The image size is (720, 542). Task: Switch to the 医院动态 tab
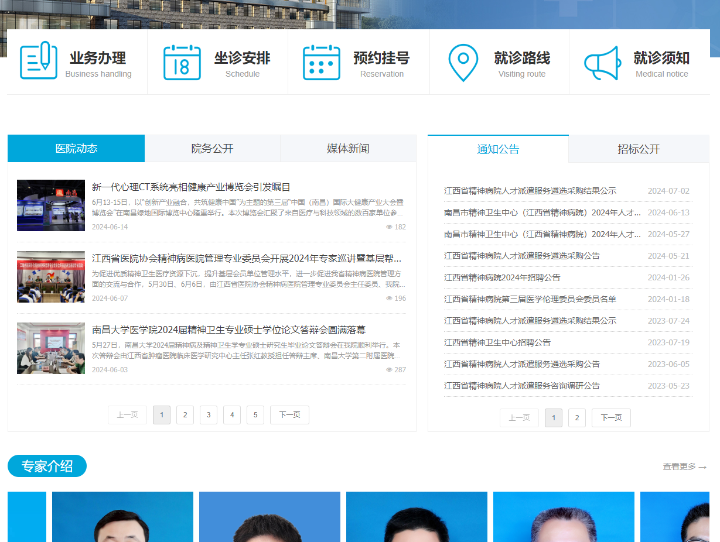pos(76,149)
